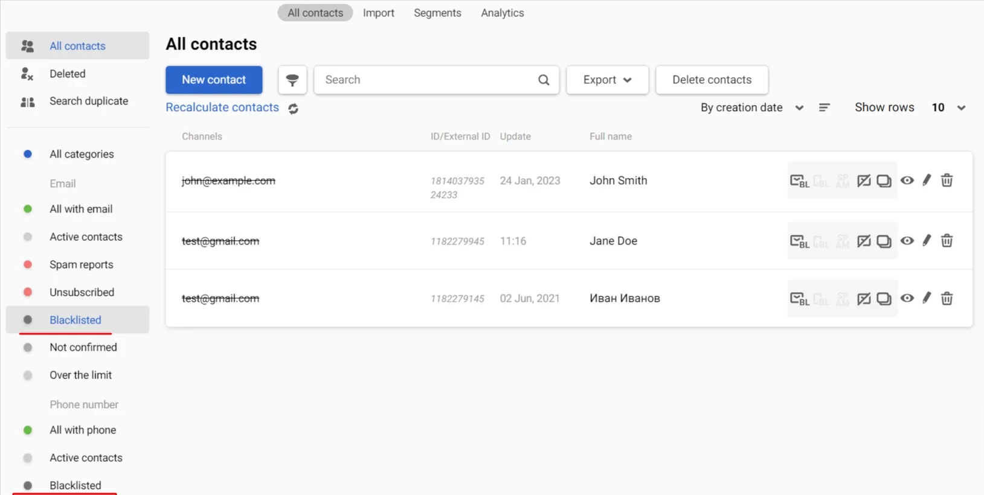View John Smith contact with eye icon
The image size is (984, 495).
907,180
